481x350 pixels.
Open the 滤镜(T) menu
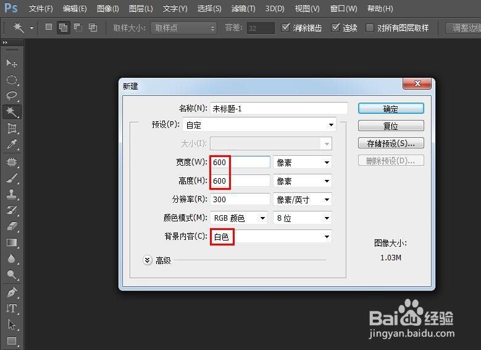coord(243,9)
